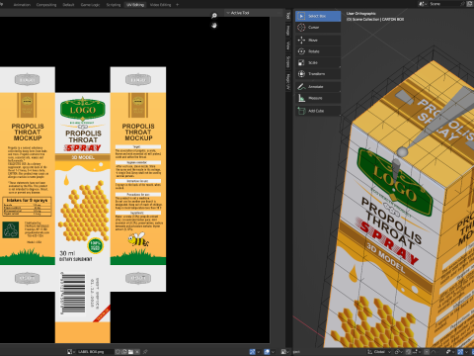Toggle proportional editing in 3D viewport header
This screenshot has width=474, height=356.
(x=427, y=352)
